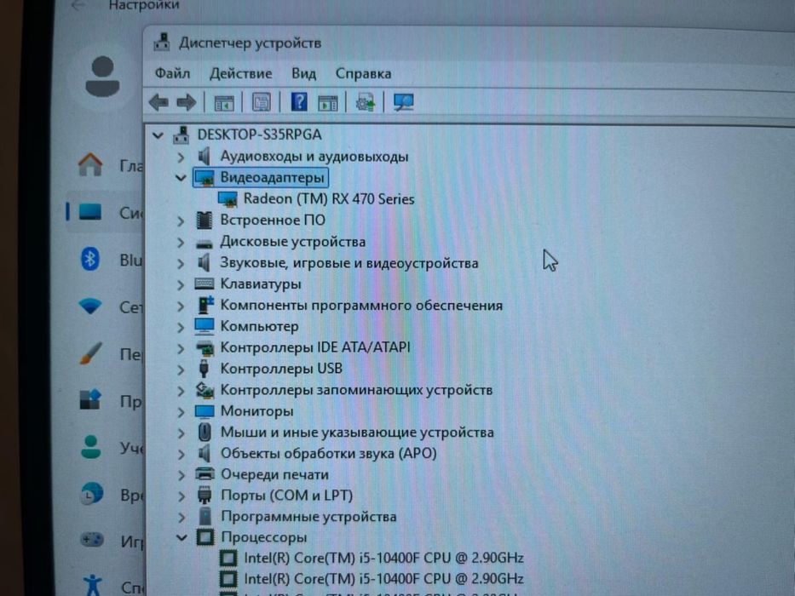This screenshot has height=596, width=795.
Task: Click the Scan for hardware changes monitor icon
Action: [404, 102]
